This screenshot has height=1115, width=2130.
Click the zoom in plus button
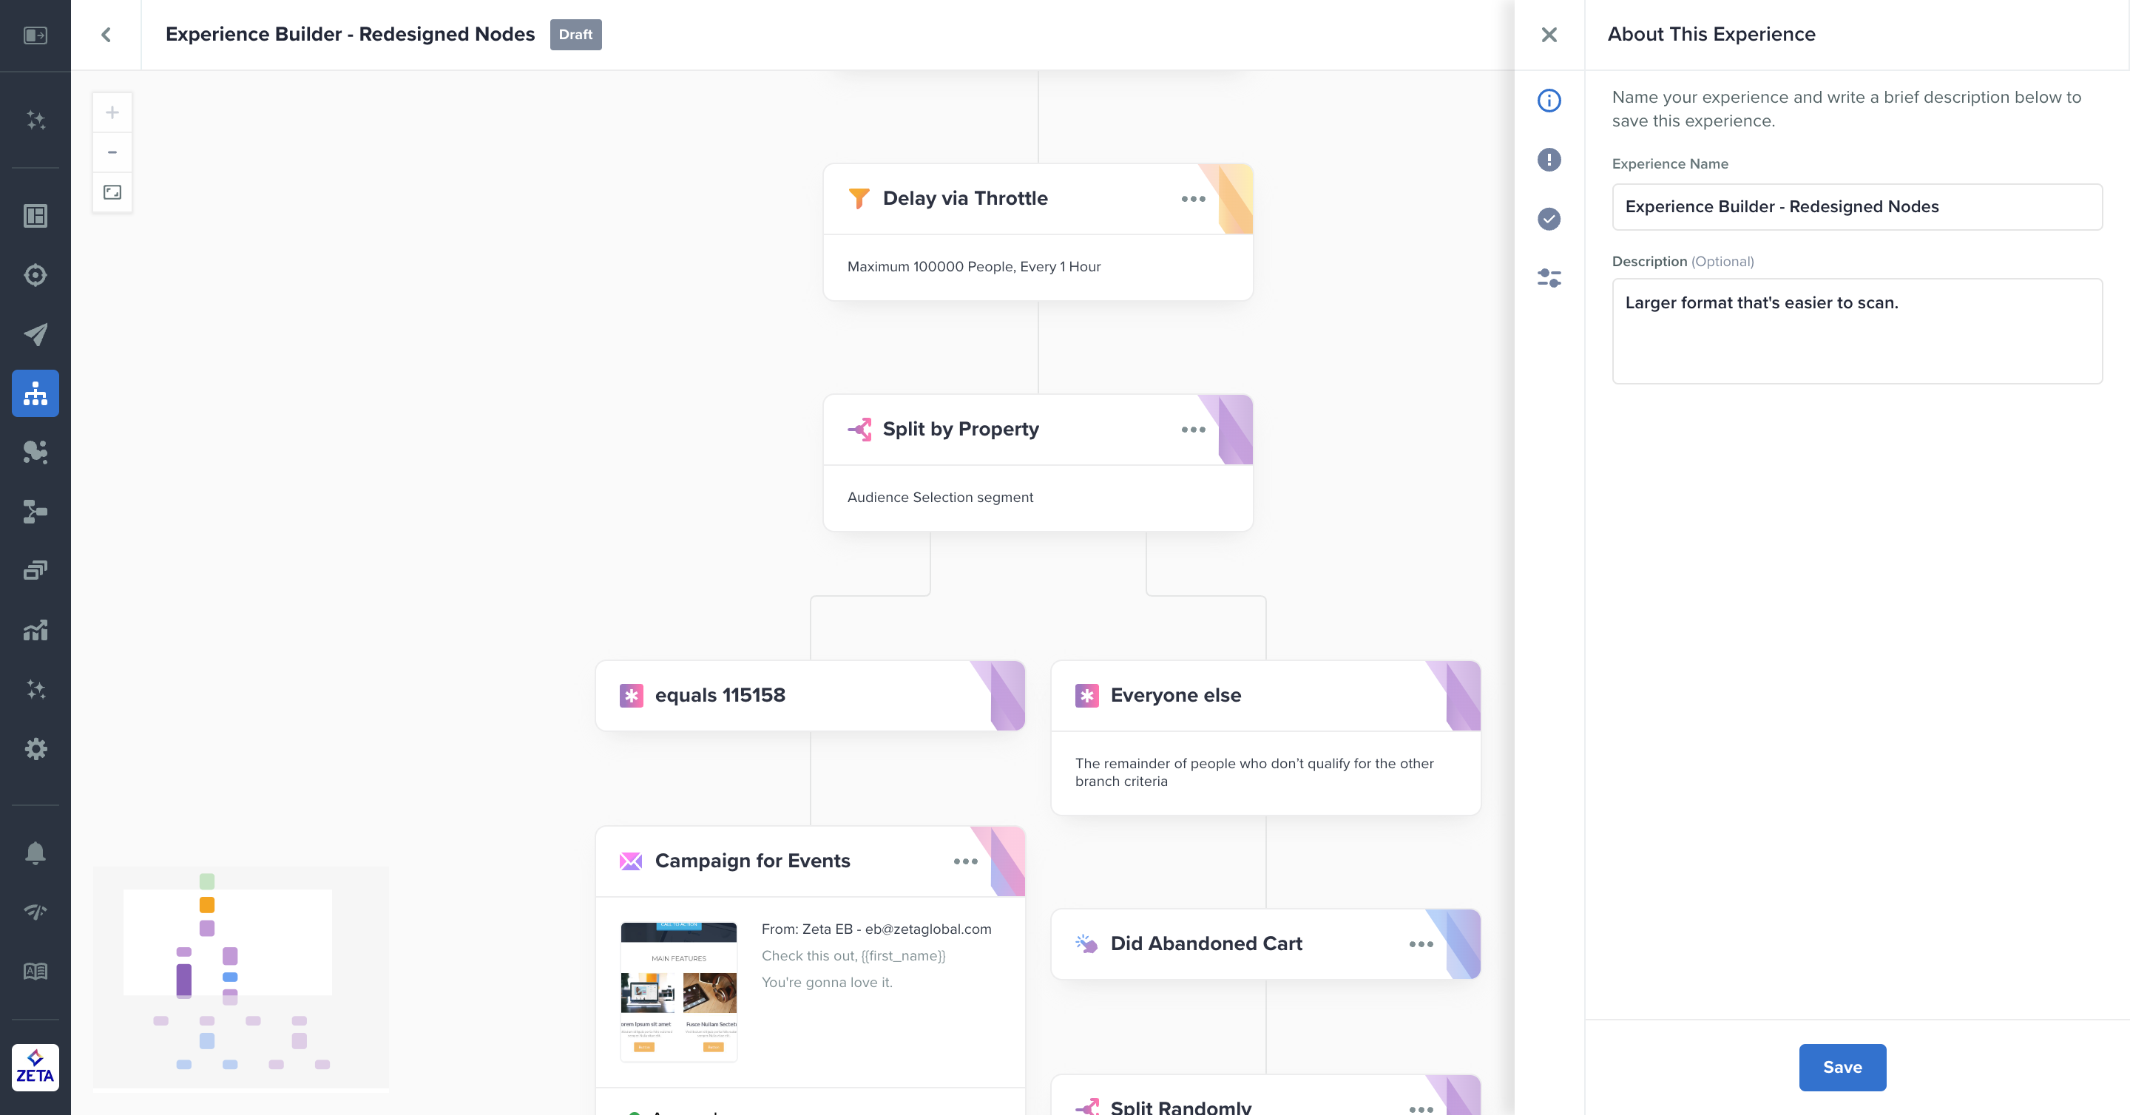112,112
